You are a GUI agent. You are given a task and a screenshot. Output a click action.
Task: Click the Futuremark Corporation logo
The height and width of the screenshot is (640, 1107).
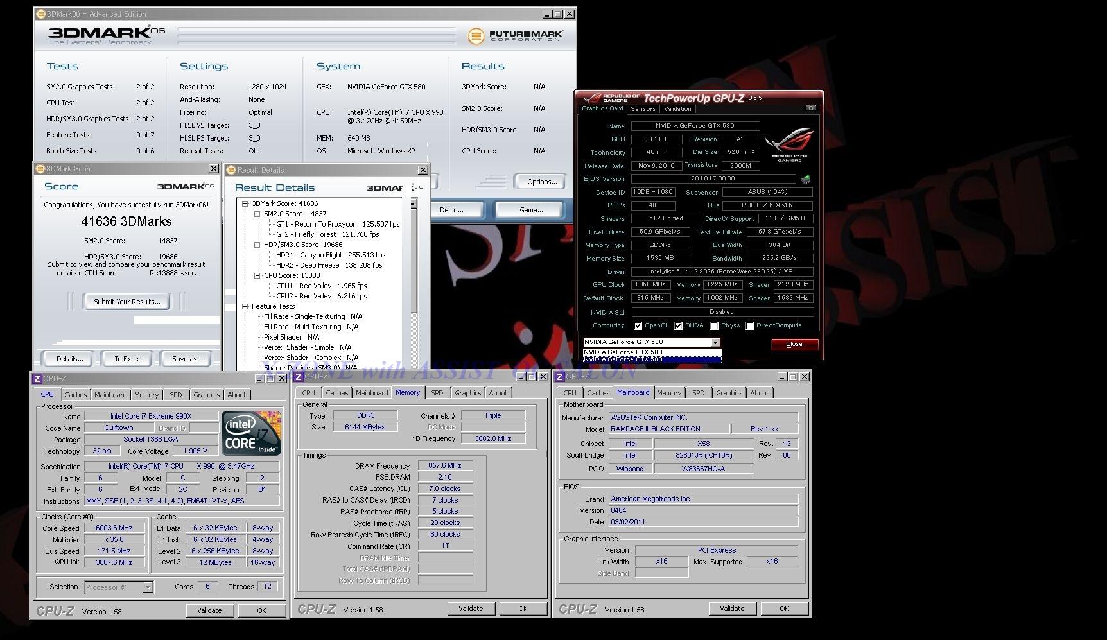point(515,36)
